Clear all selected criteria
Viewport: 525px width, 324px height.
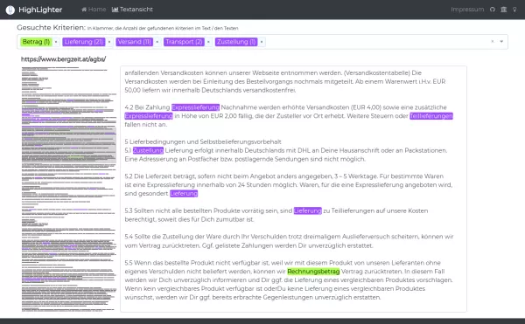tap(493, 41)
